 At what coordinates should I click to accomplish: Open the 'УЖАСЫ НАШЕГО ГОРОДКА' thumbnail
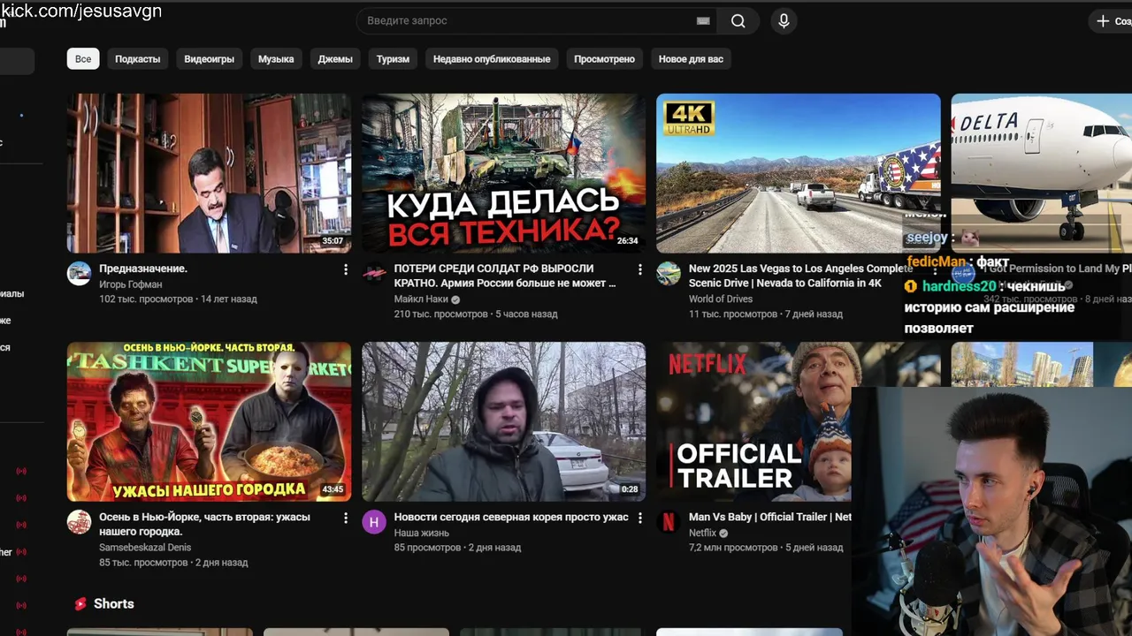tap(209, 421)
